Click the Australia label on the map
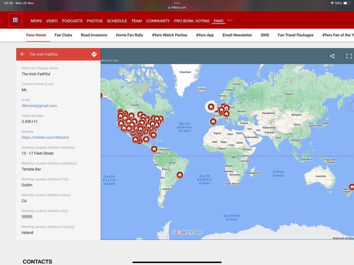The width and height of the screenshot is (354, 265). [x=321, y=176]
